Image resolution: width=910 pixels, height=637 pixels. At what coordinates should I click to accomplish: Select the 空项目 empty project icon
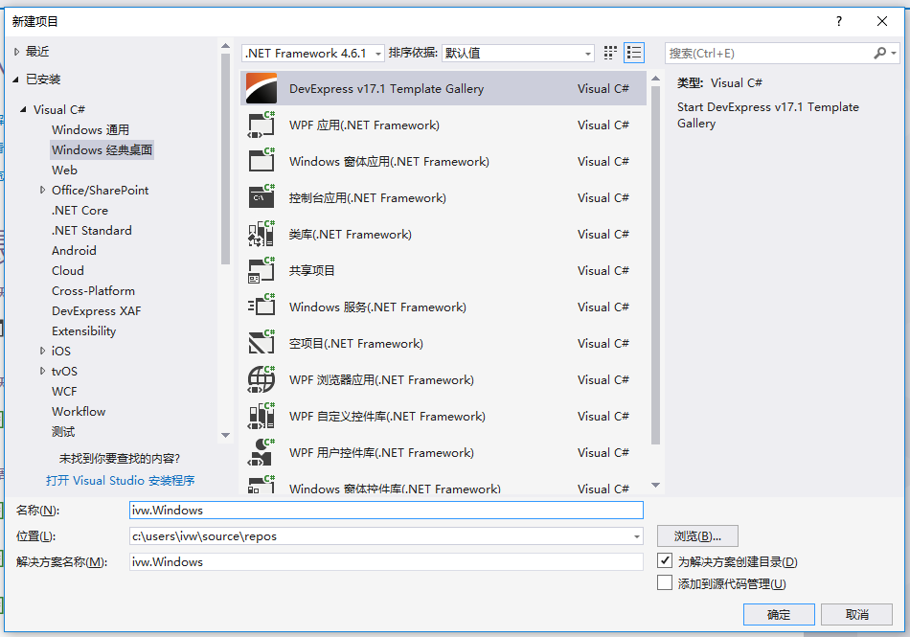(262, 343)
